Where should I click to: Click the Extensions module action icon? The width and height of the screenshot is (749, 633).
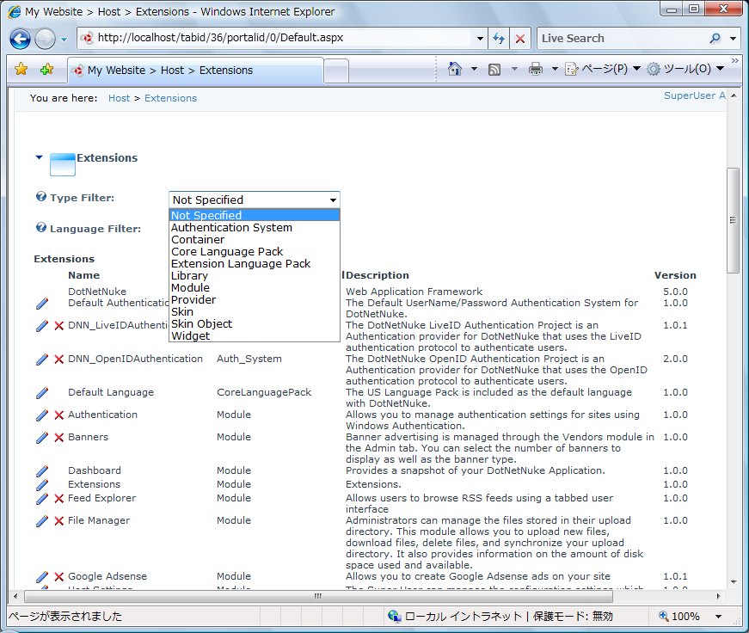pyautogui.click(x=63, y=165)
